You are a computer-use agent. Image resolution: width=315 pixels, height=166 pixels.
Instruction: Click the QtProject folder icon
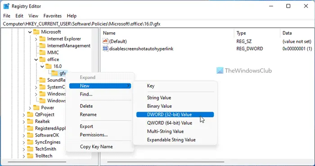tap(30, 114)
